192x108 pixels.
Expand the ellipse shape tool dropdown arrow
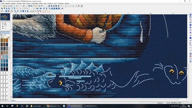click(x=49, y=11)
